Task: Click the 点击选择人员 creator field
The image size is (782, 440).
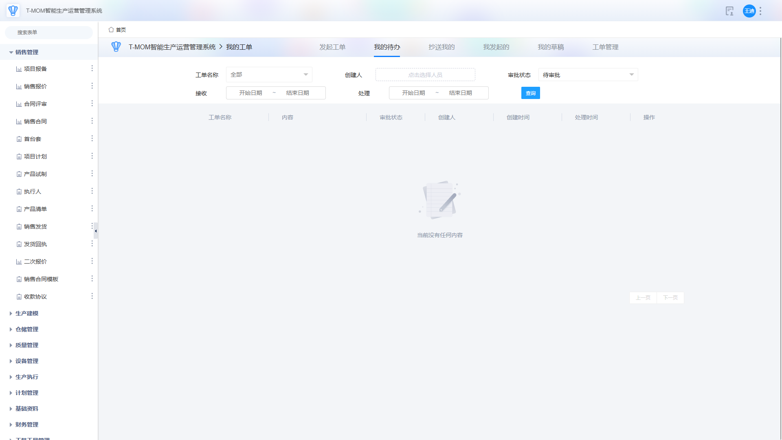Action: [x=425, y=75]
